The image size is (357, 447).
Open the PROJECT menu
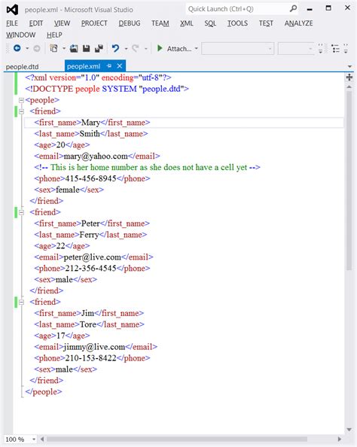pos(94,23)
